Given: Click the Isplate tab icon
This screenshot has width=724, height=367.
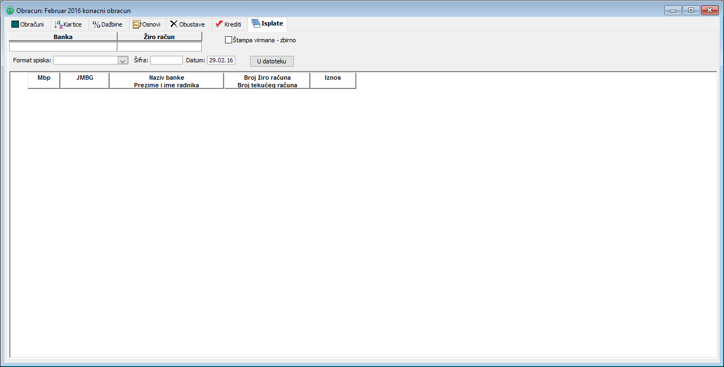Looking at the screenshot, I should pyautogui.click(x=255, y=24).
